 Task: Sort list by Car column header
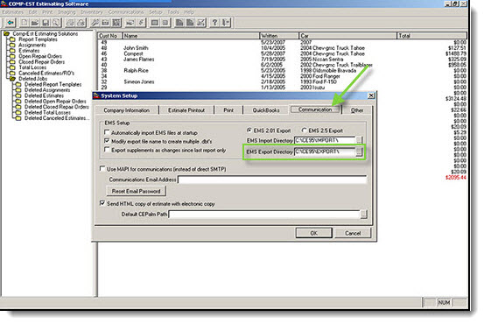pyautogui.click(x=347, y=36)
